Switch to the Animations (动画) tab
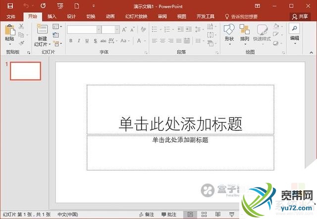The width and height of the screenshot is (317, 219). pos(110,16)
